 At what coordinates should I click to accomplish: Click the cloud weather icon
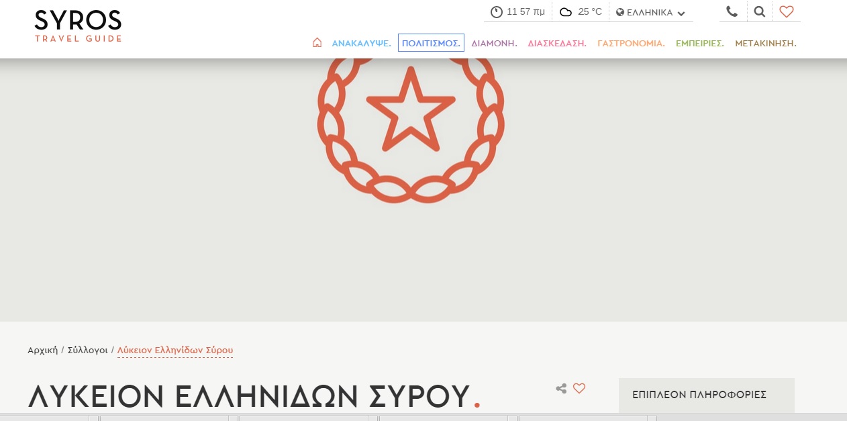pos(566,12)
